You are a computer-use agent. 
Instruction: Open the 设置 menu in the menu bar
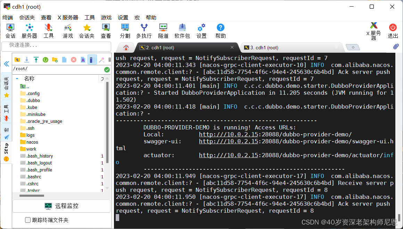(x=123, y=17)
